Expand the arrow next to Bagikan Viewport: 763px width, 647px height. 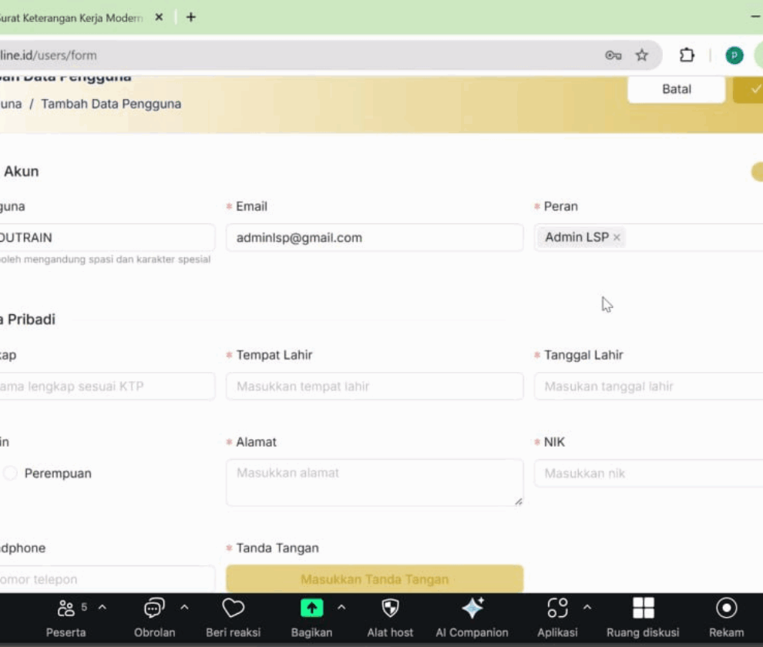coord(341,608)
